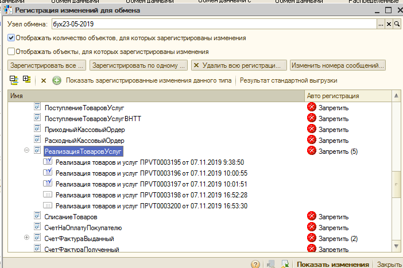This screenshot has width=403, height=268.
Task: Click 'Показать зарегистрированные изменения данного типа'
Action: [x=148, y=81]
